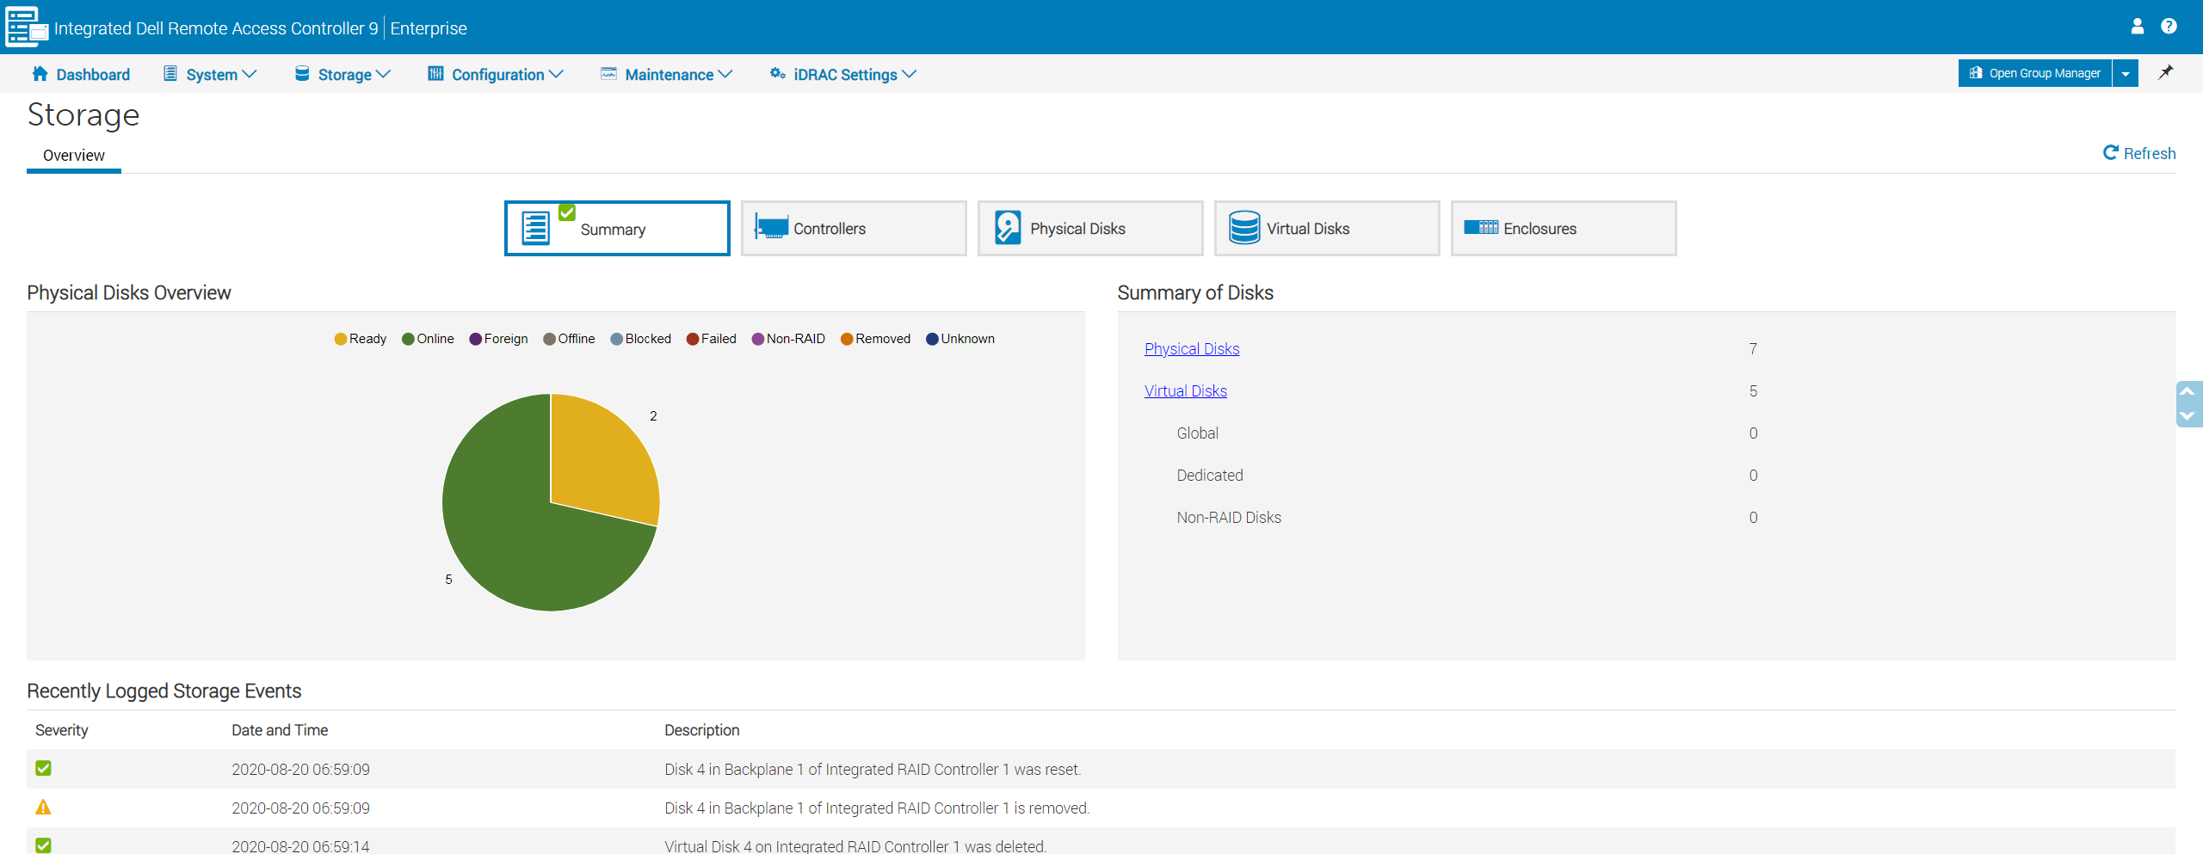Click 'Virtual Disk 4 ... was deleted.' description
Screen dimensions: 2203x854
pyautogui.click(x=855, y=846)
